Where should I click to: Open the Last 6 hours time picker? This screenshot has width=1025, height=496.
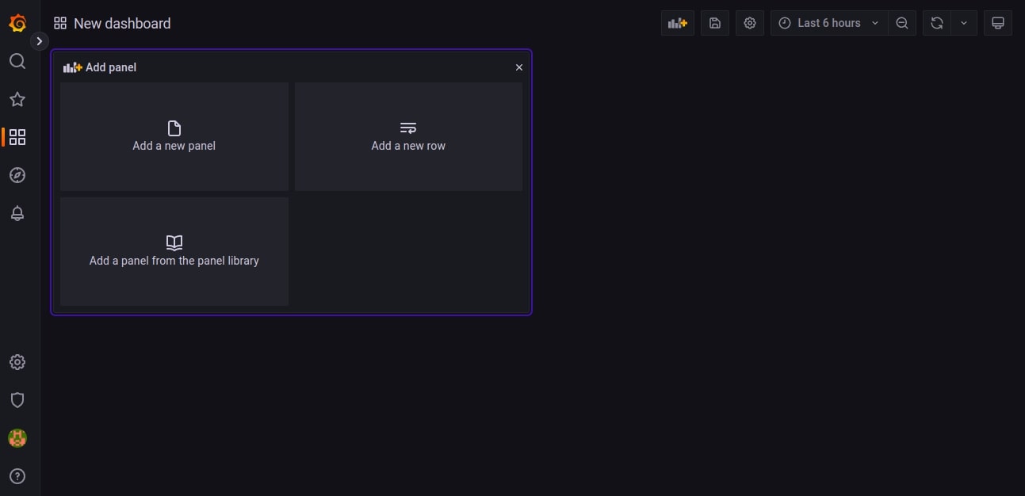pyautogui.click(x=829, y=23)
